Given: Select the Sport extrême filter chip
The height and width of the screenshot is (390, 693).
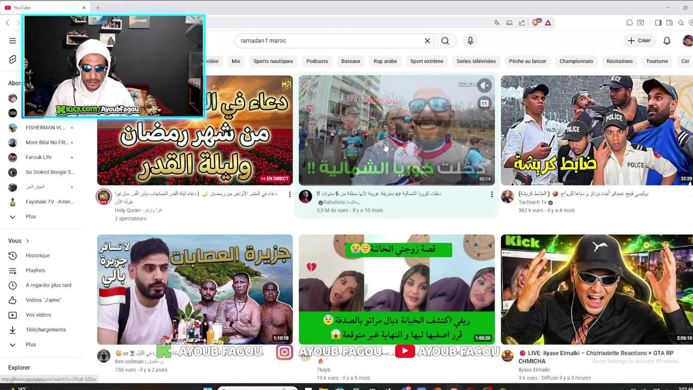Looking at the screenshot, I should (x=427, y=61).
